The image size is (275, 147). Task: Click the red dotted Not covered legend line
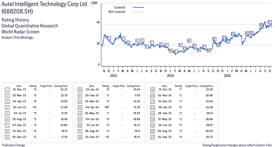[x=138, y=12]
